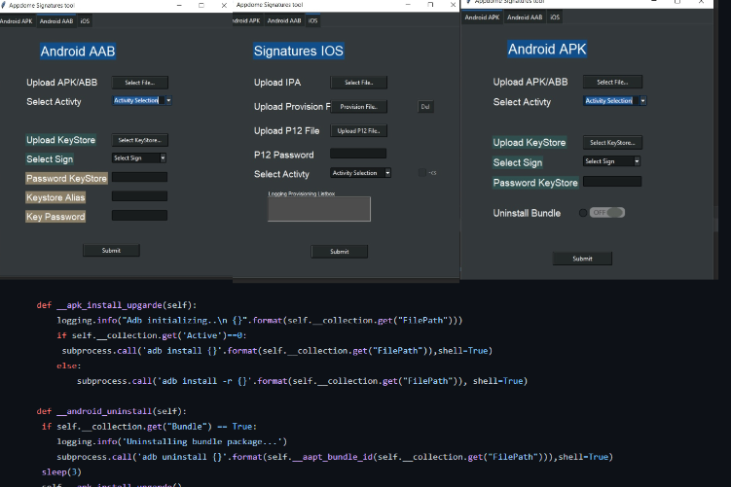
Task: Click the 'def __apk_install_upgarde(self):' code line
Action: [117, 305]
